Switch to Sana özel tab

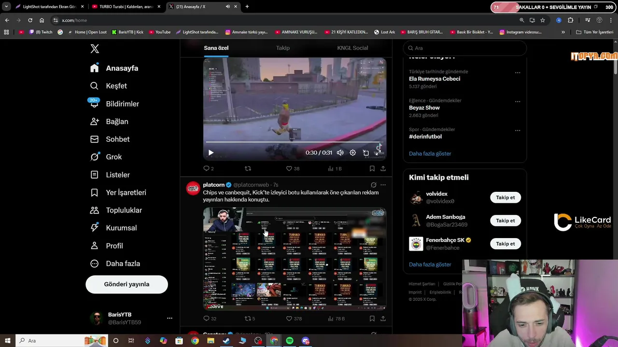click(216, 48)
